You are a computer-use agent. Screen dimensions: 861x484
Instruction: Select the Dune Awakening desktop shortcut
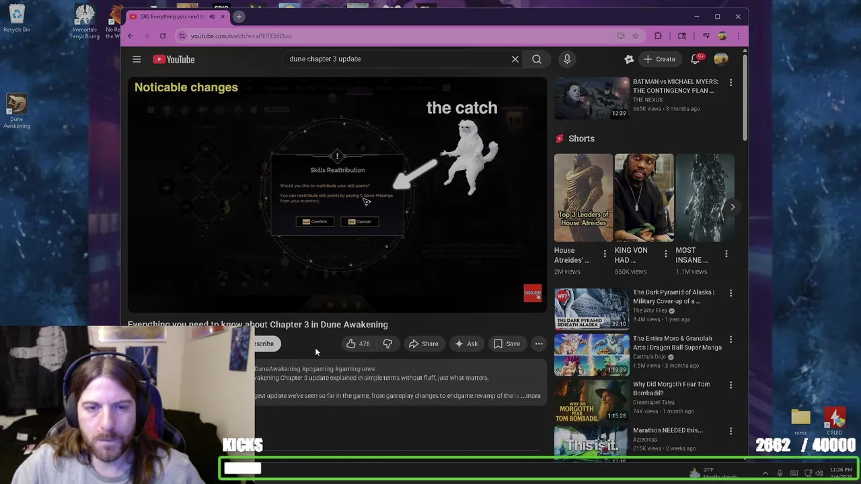17,111
